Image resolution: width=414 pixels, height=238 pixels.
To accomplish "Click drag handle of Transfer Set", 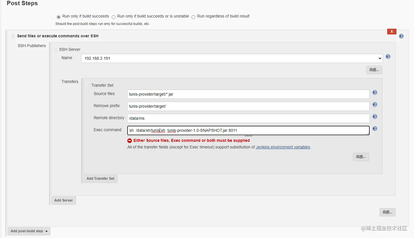I will 88,85.
